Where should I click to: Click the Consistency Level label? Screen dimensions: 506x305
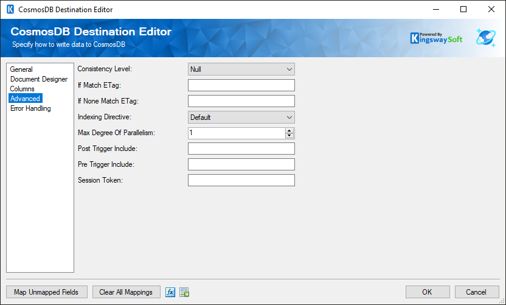tap(105, 69)
